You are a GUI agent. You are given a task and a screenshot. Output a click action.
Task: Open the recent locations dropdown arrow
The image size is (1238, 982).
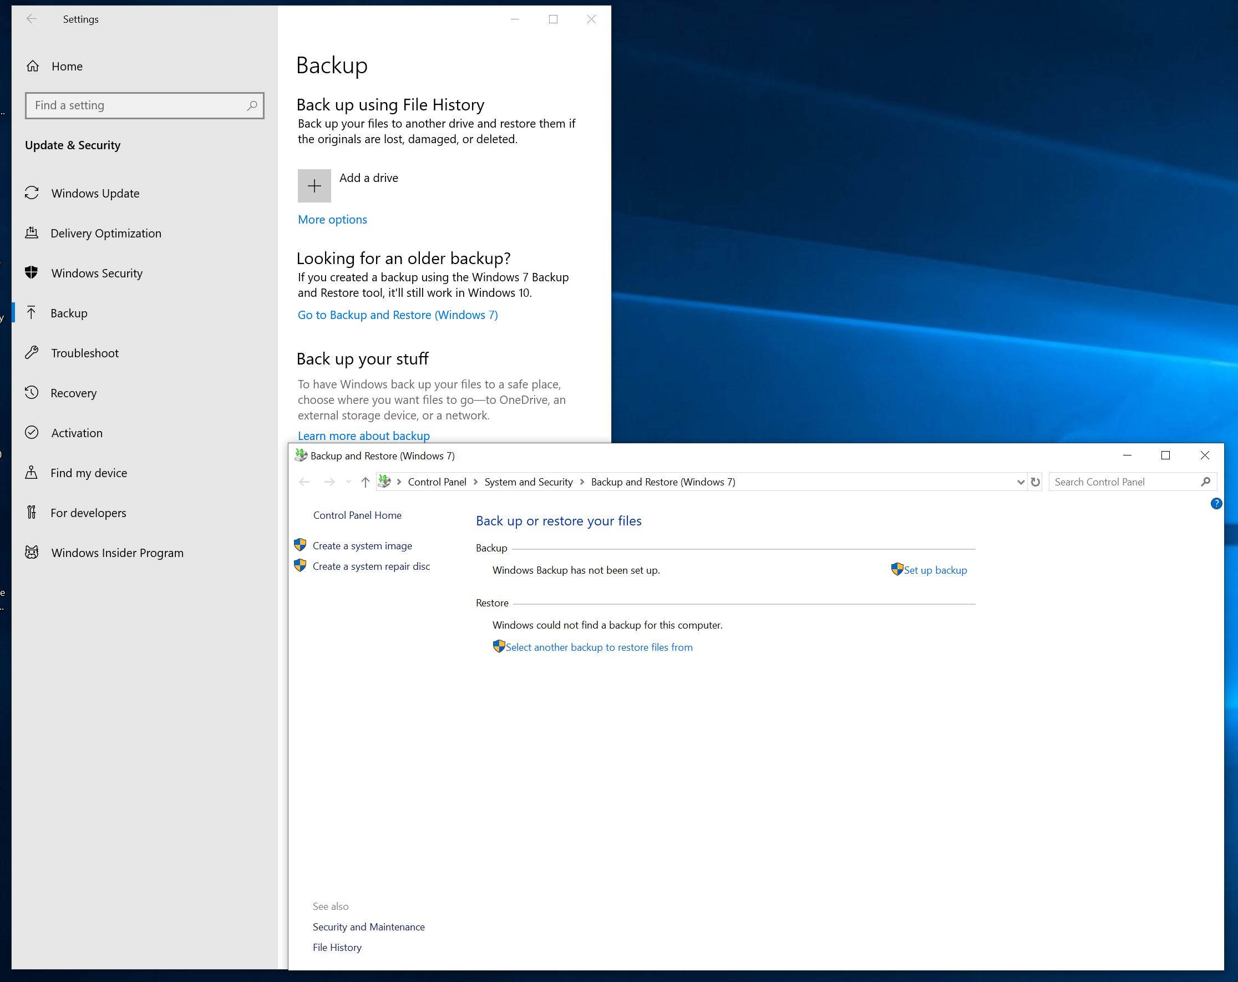pyautogui.click(x=348, y=482)
